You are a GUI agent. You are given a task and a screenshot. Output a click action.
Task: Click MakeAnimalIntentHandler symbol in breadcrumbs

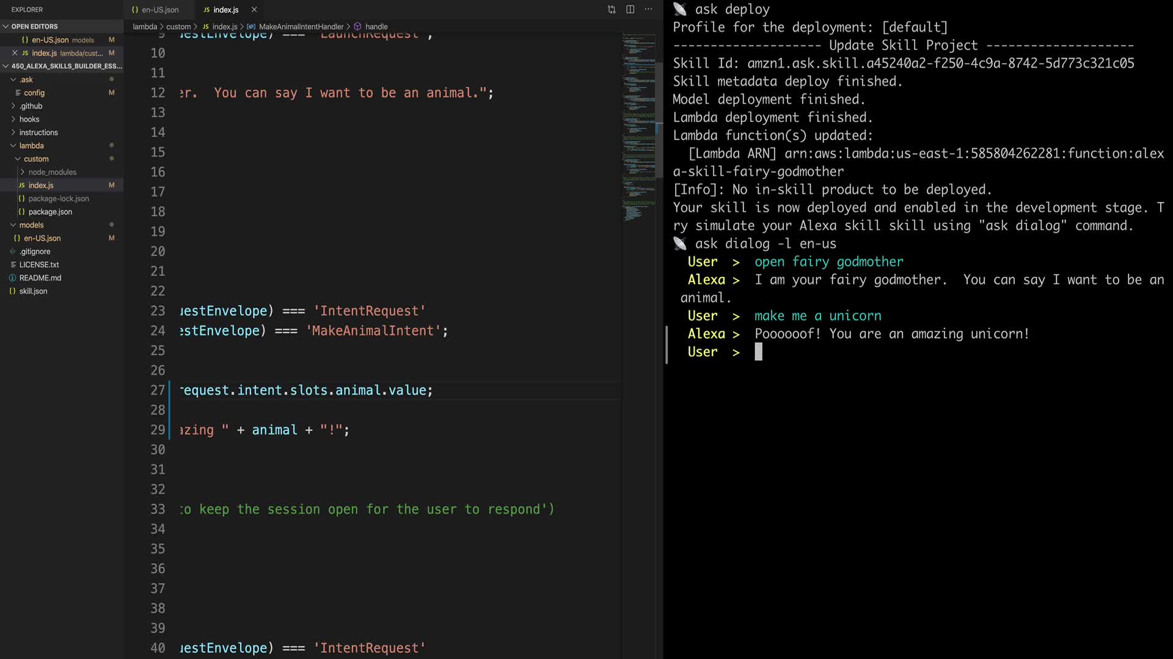point(301,27)
